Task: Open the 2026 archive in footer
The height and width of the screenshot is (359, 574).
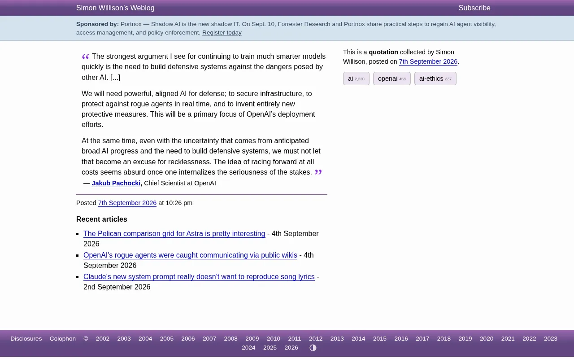Action: (291, 348)
